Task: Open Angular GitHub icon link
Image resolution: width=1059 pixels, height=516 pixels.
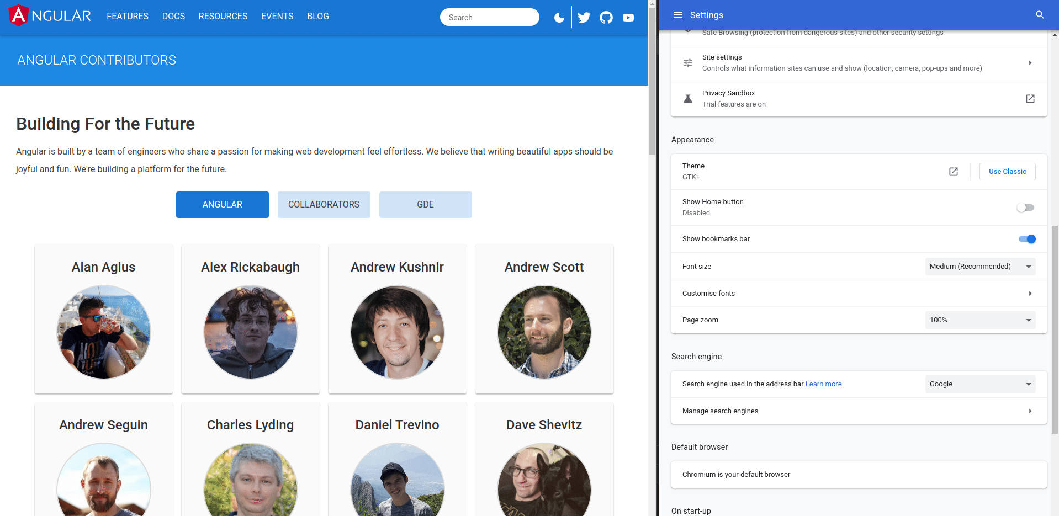Action: [606, 18]
